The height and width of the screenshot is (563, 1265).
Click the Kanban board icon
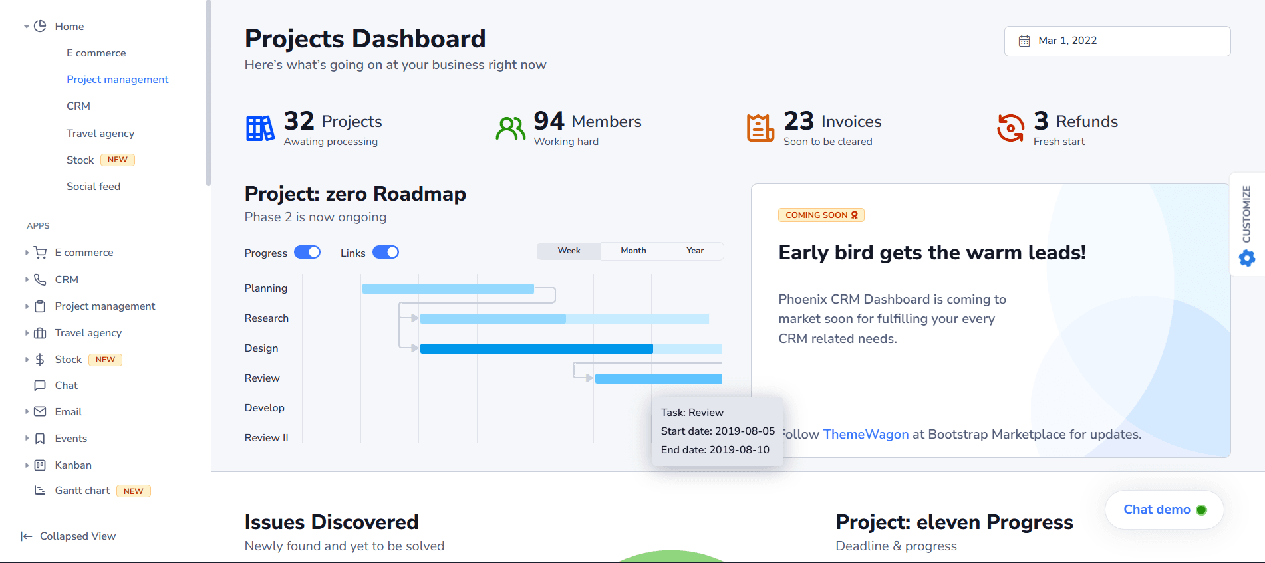(40, 465)
